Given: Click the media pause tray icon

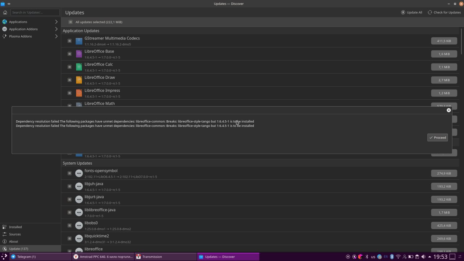Looking at the screenshot, I should 348,257.
